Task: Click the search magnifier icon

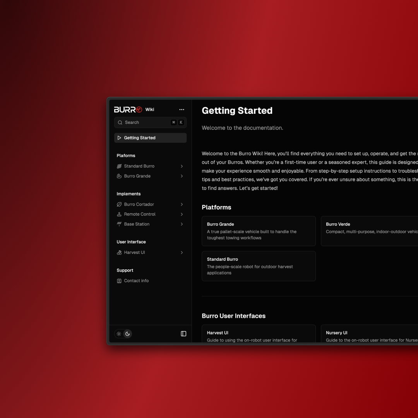Action: click(120, 122)
